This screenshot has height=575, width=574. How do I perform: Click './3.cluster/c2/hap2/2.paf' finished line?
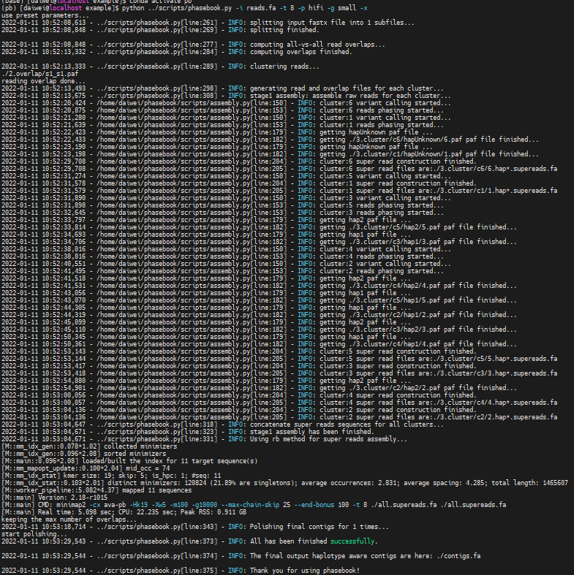259,389
